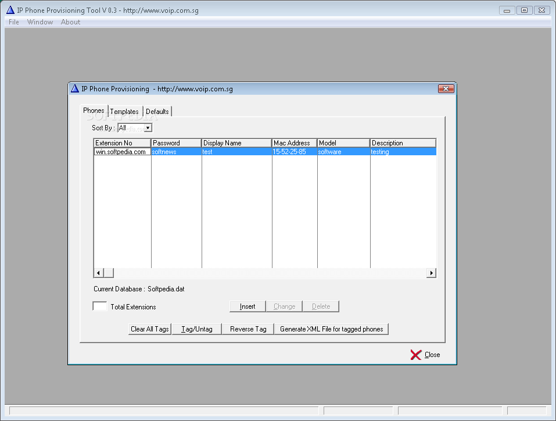This screenshot has width=556, height=421.
Task: Click the Current Database Softpedia.dat label
Action: coord(139,289)
